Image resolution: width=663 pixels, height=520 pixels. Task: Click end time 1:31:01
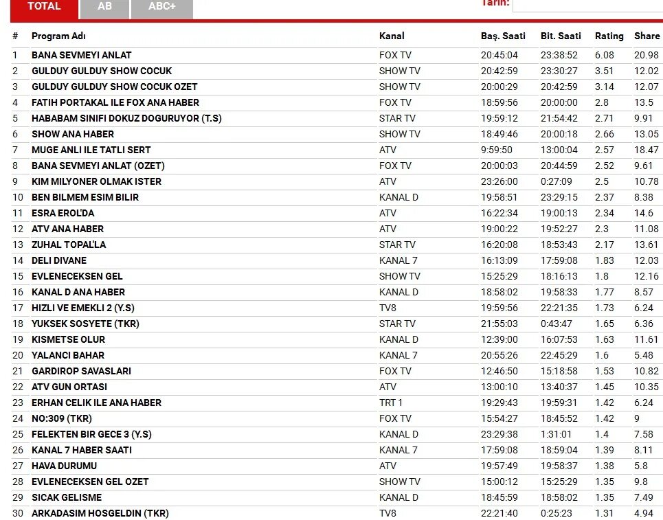[556, 435]
